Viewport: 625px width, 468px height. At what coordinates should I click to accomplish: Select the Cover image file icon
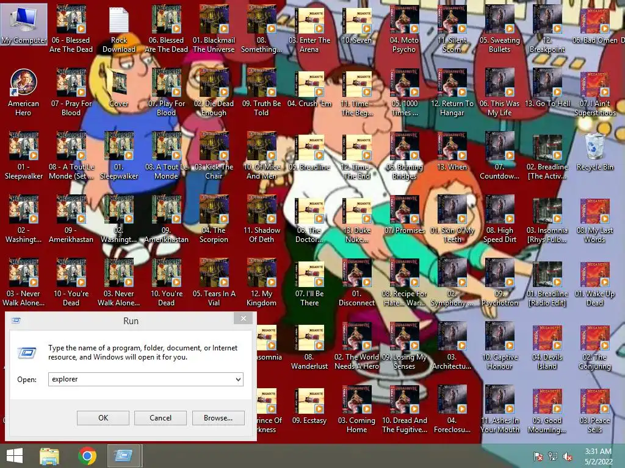[x=119, y=88]
